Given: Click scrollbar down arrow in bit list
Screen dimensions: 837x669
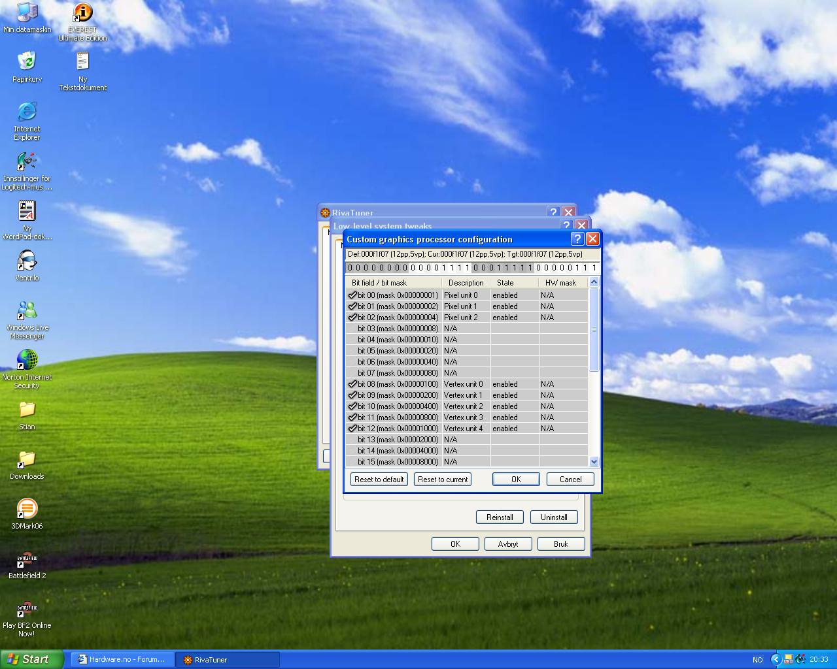Looking at the screenshot, I should click(594, 461).
